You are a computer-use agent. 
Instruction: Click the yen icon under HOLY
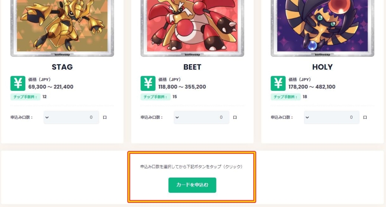pos(278,83)
